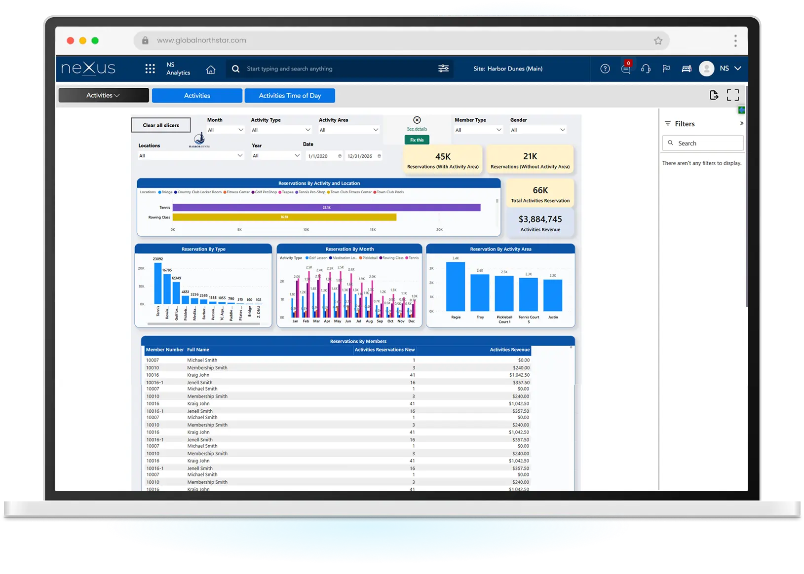
Task: Open the Activity Type dropdown
Action: tap(281, 130)
